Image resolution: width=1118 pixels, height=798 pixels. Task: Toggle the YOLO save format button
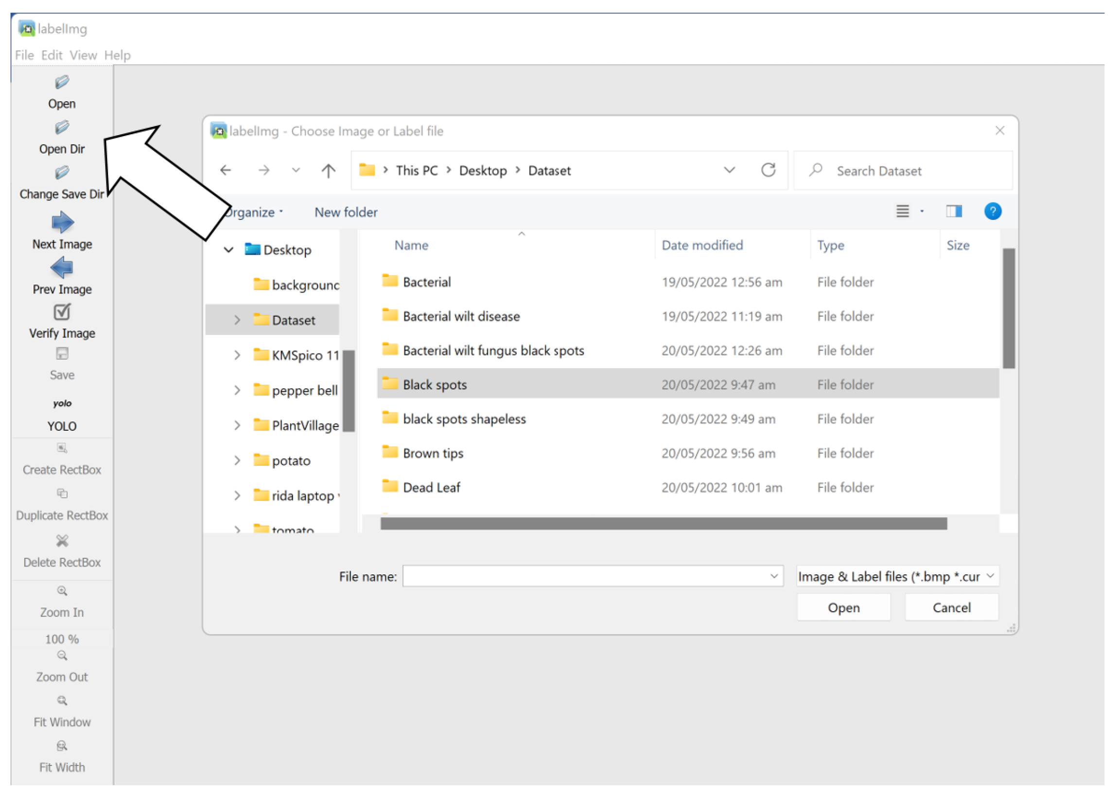pyautogui.click(x=62, y=404)
